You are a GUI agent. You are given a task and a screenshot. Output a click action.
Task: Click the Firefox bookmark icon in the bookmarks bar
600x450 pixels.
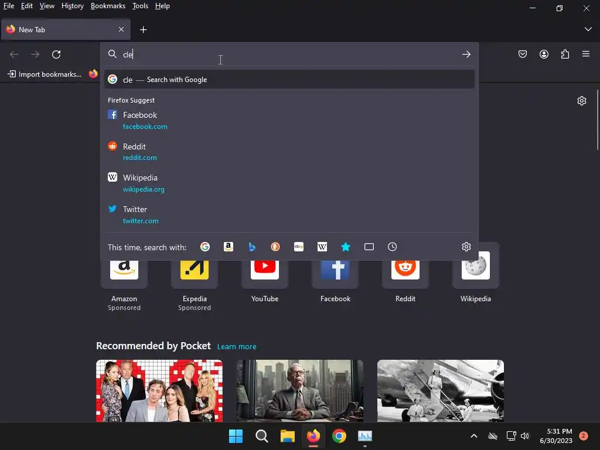93,74
